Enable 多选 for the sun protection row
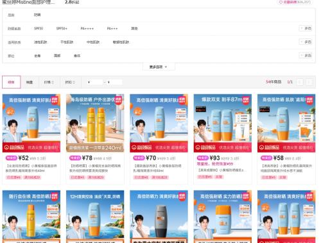 pos(306,28)
